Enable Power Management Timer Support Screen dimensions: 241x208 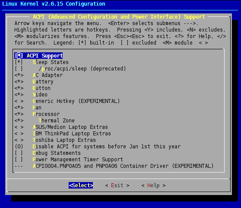point(19,160)
